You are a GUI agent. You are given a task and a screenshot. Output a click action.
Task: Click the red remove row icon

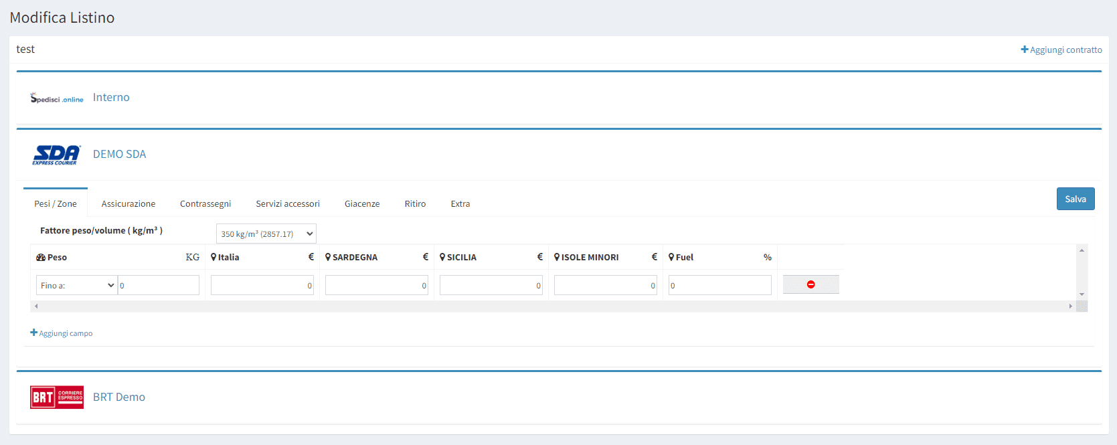pyautogui.click(x=810, y=285)
